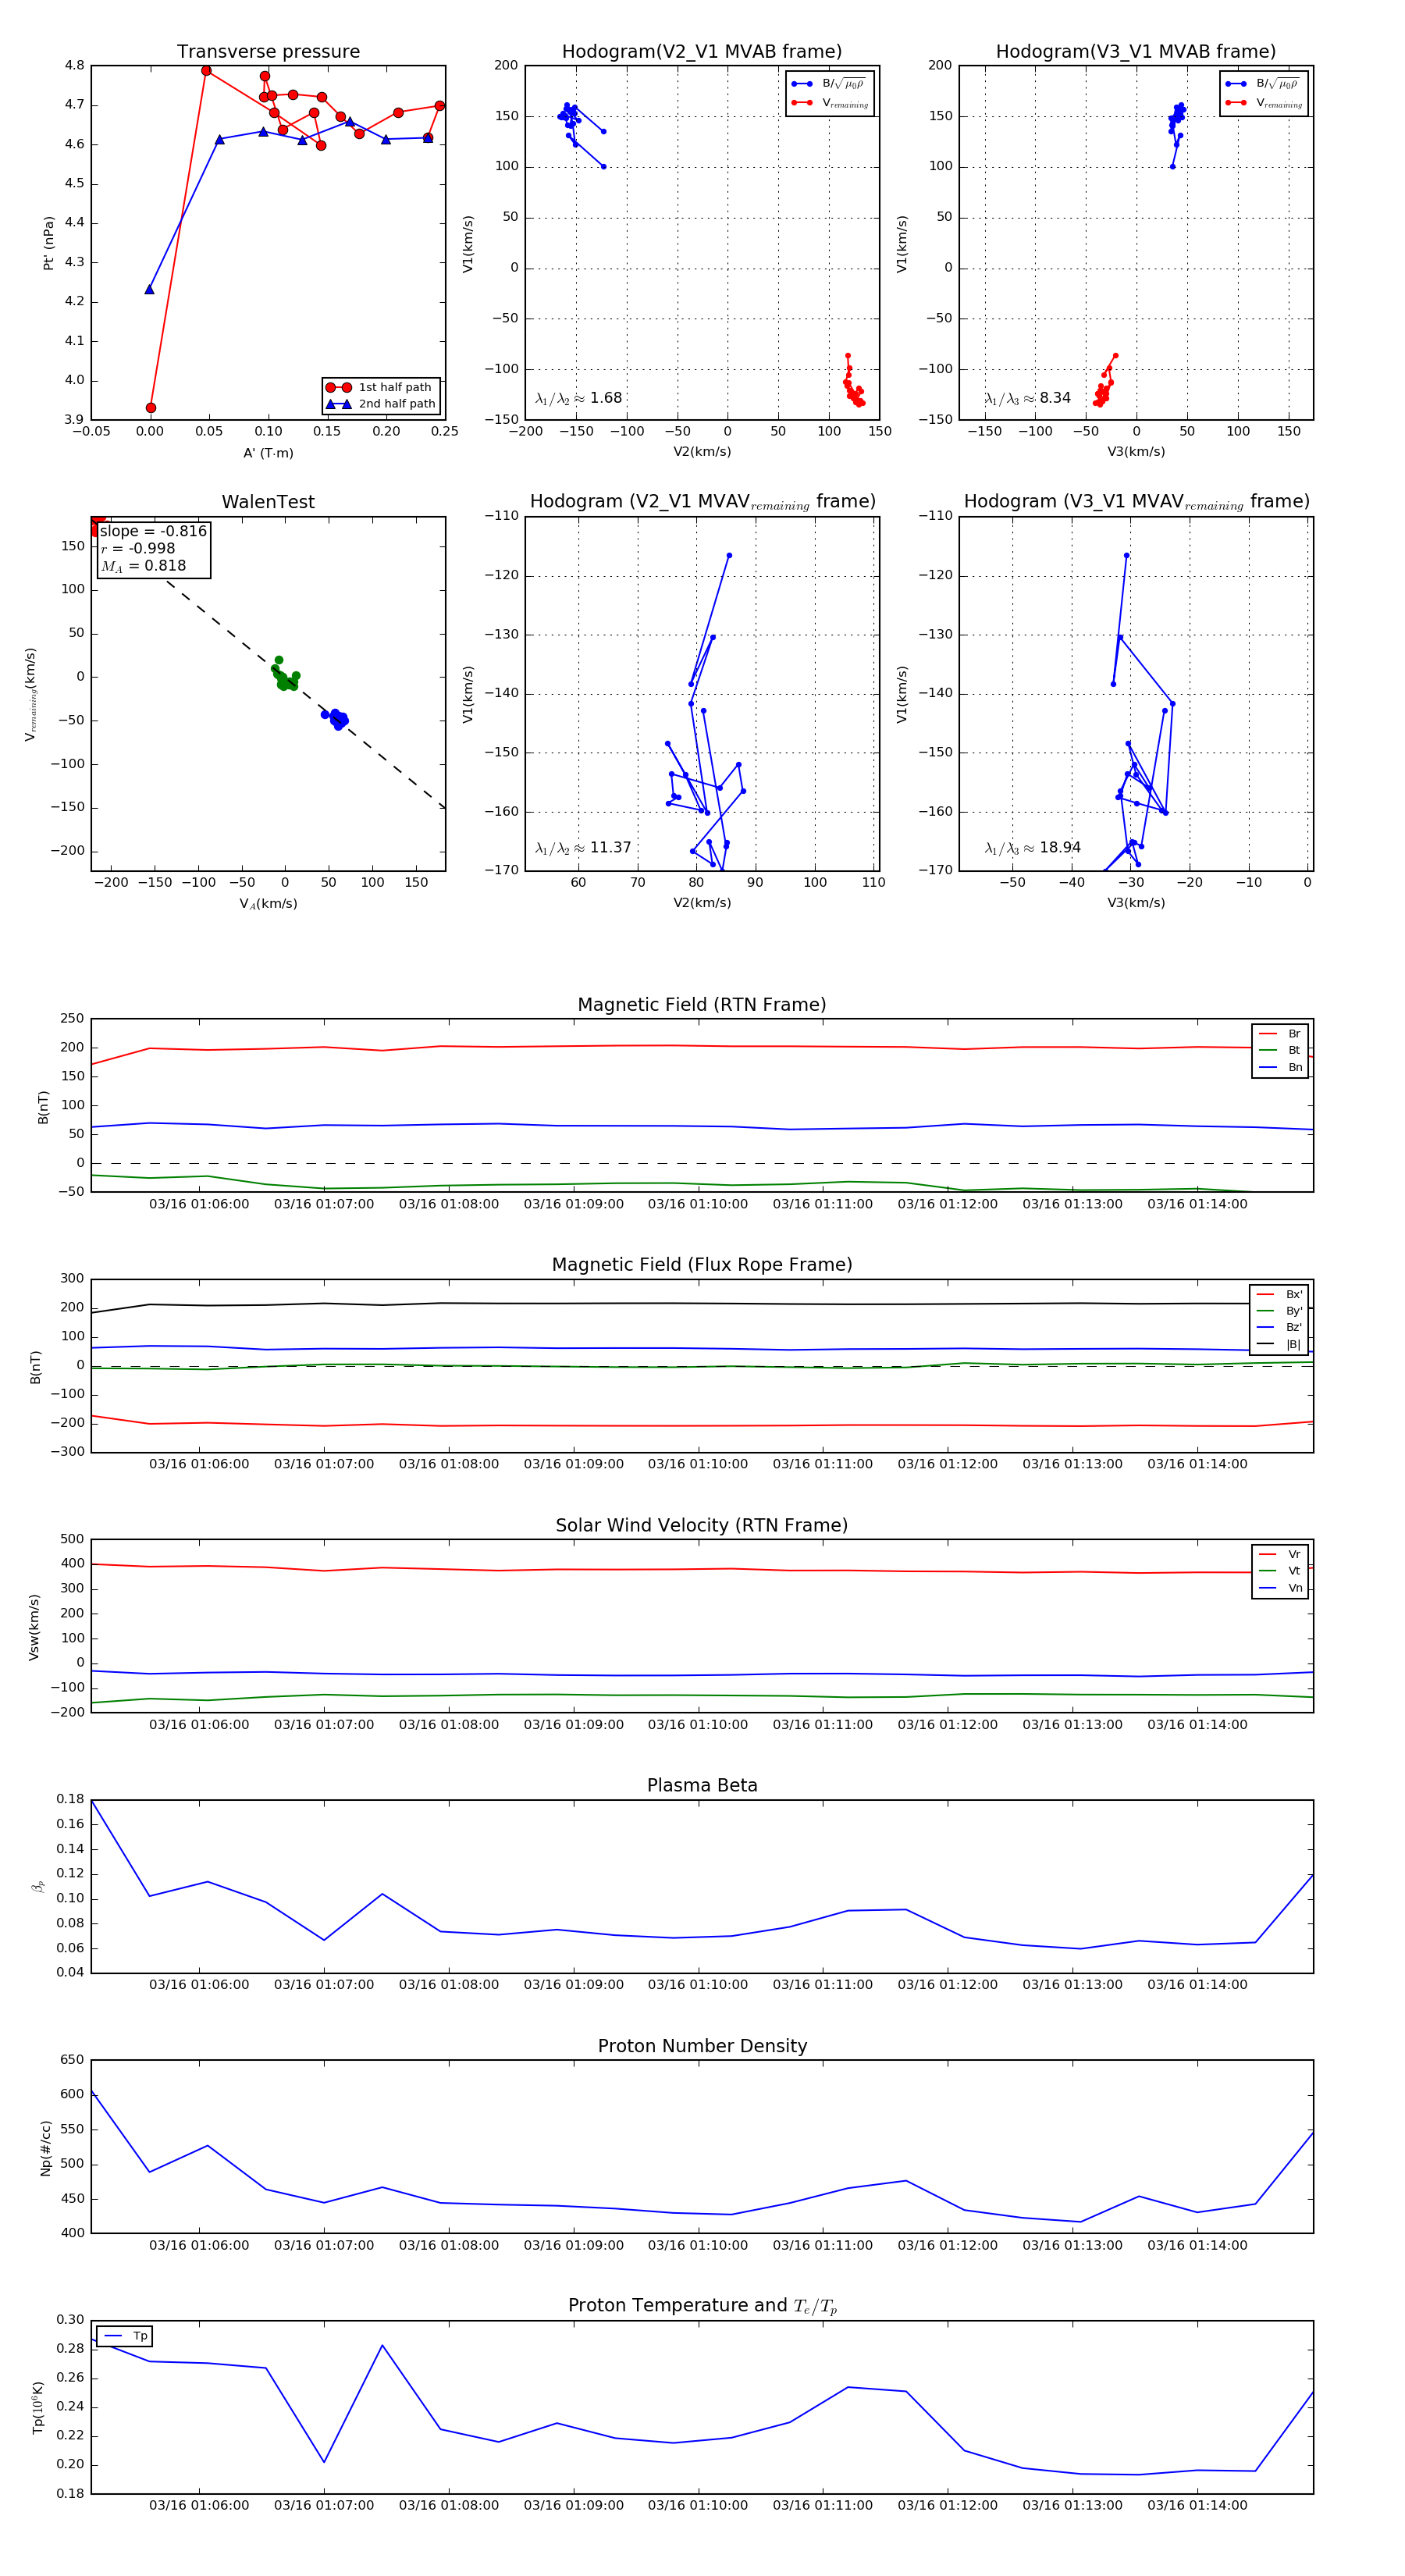Select the "Vr" legend entry

(1280, 1554)
